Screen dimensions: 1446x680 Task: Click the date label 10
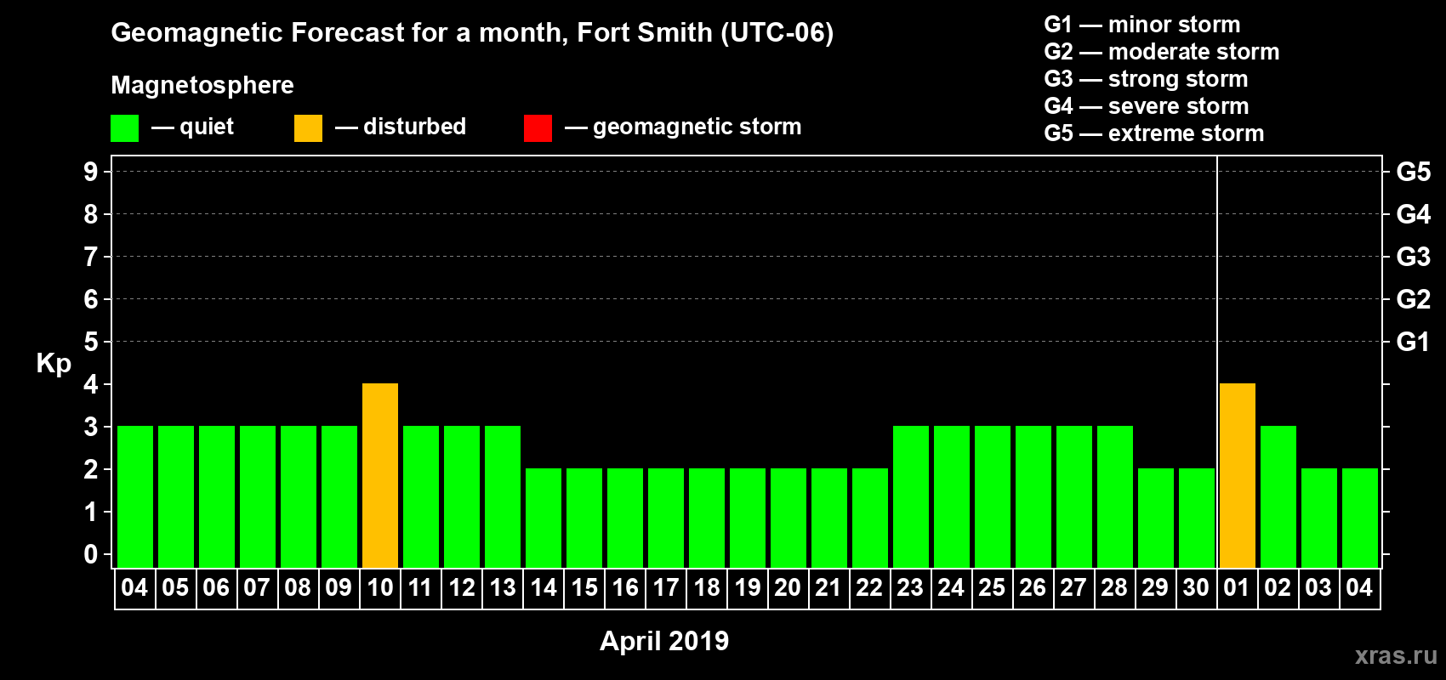click(380, 588)
